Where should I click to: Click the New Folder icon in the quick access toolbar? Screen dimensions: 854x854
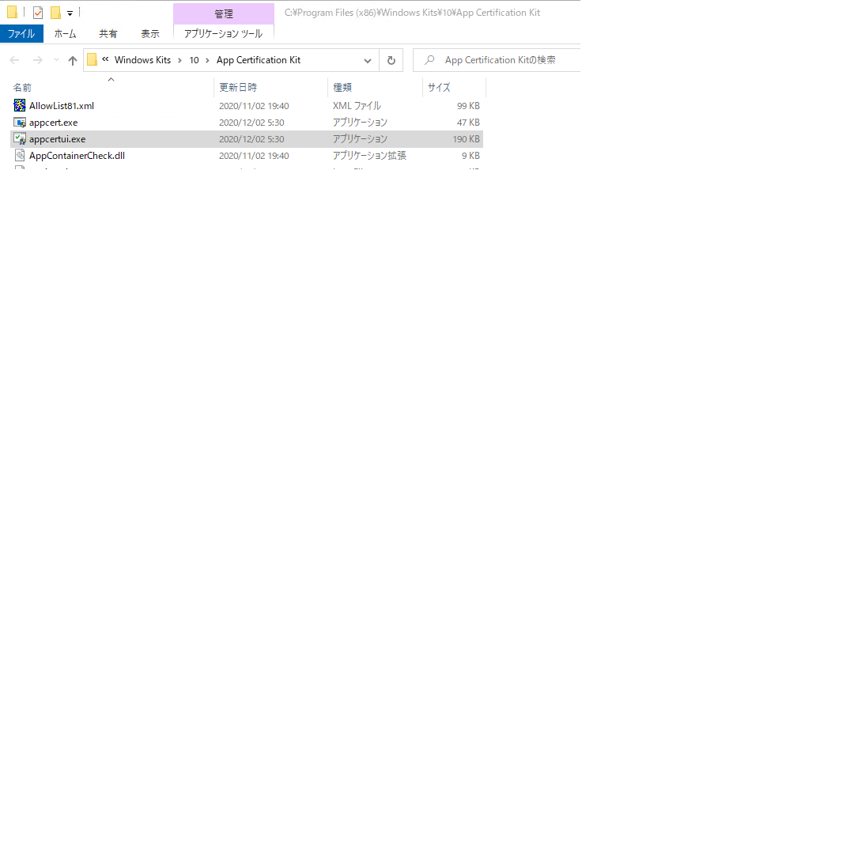pos(55,12)
